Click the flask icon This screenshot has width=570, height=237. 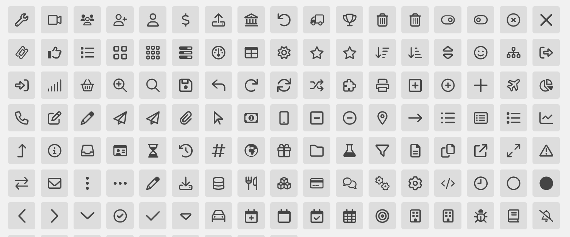pyautogui.click(x=350, y=151)
